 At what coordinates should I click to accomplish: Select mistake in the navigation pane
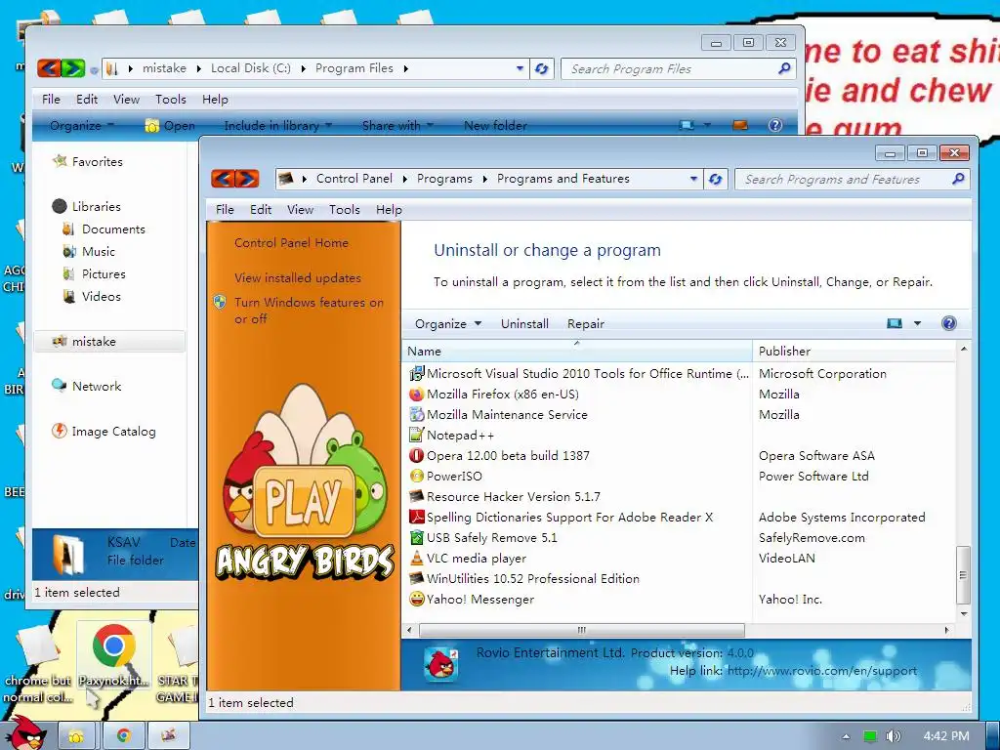point(109,342)
